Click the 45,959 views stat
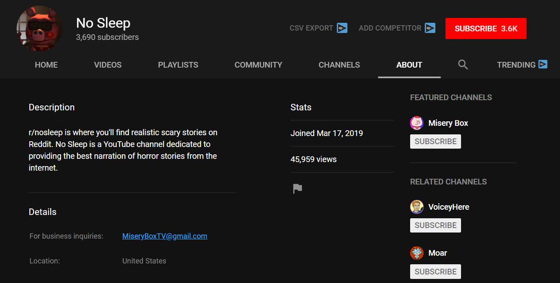Screen dimensions: 560x283 click(x=314, y=159)
